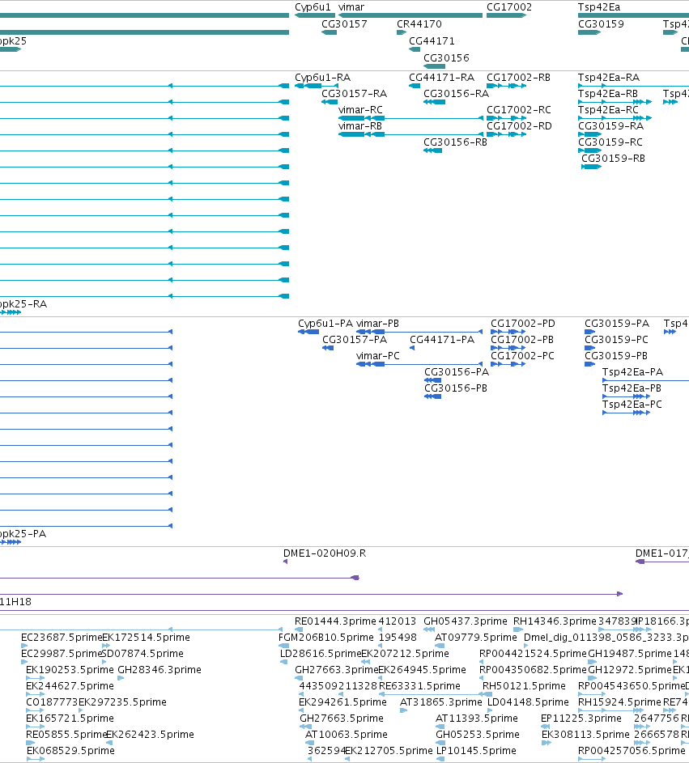Viewport: 689px width, 763px height.
Task: Click EST label FGM206B10.5prime
Action: coord(326,638)
